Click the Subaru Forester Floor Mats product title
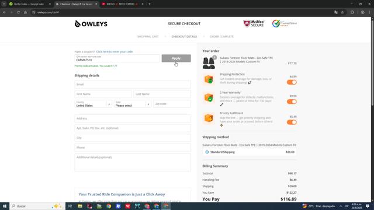 point(246,60)
